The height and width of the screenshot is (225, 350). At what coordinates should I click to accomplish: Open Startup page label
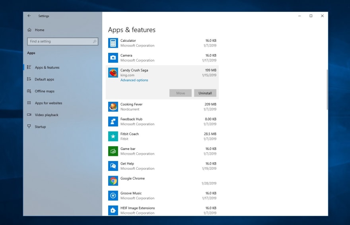point(40,127)
